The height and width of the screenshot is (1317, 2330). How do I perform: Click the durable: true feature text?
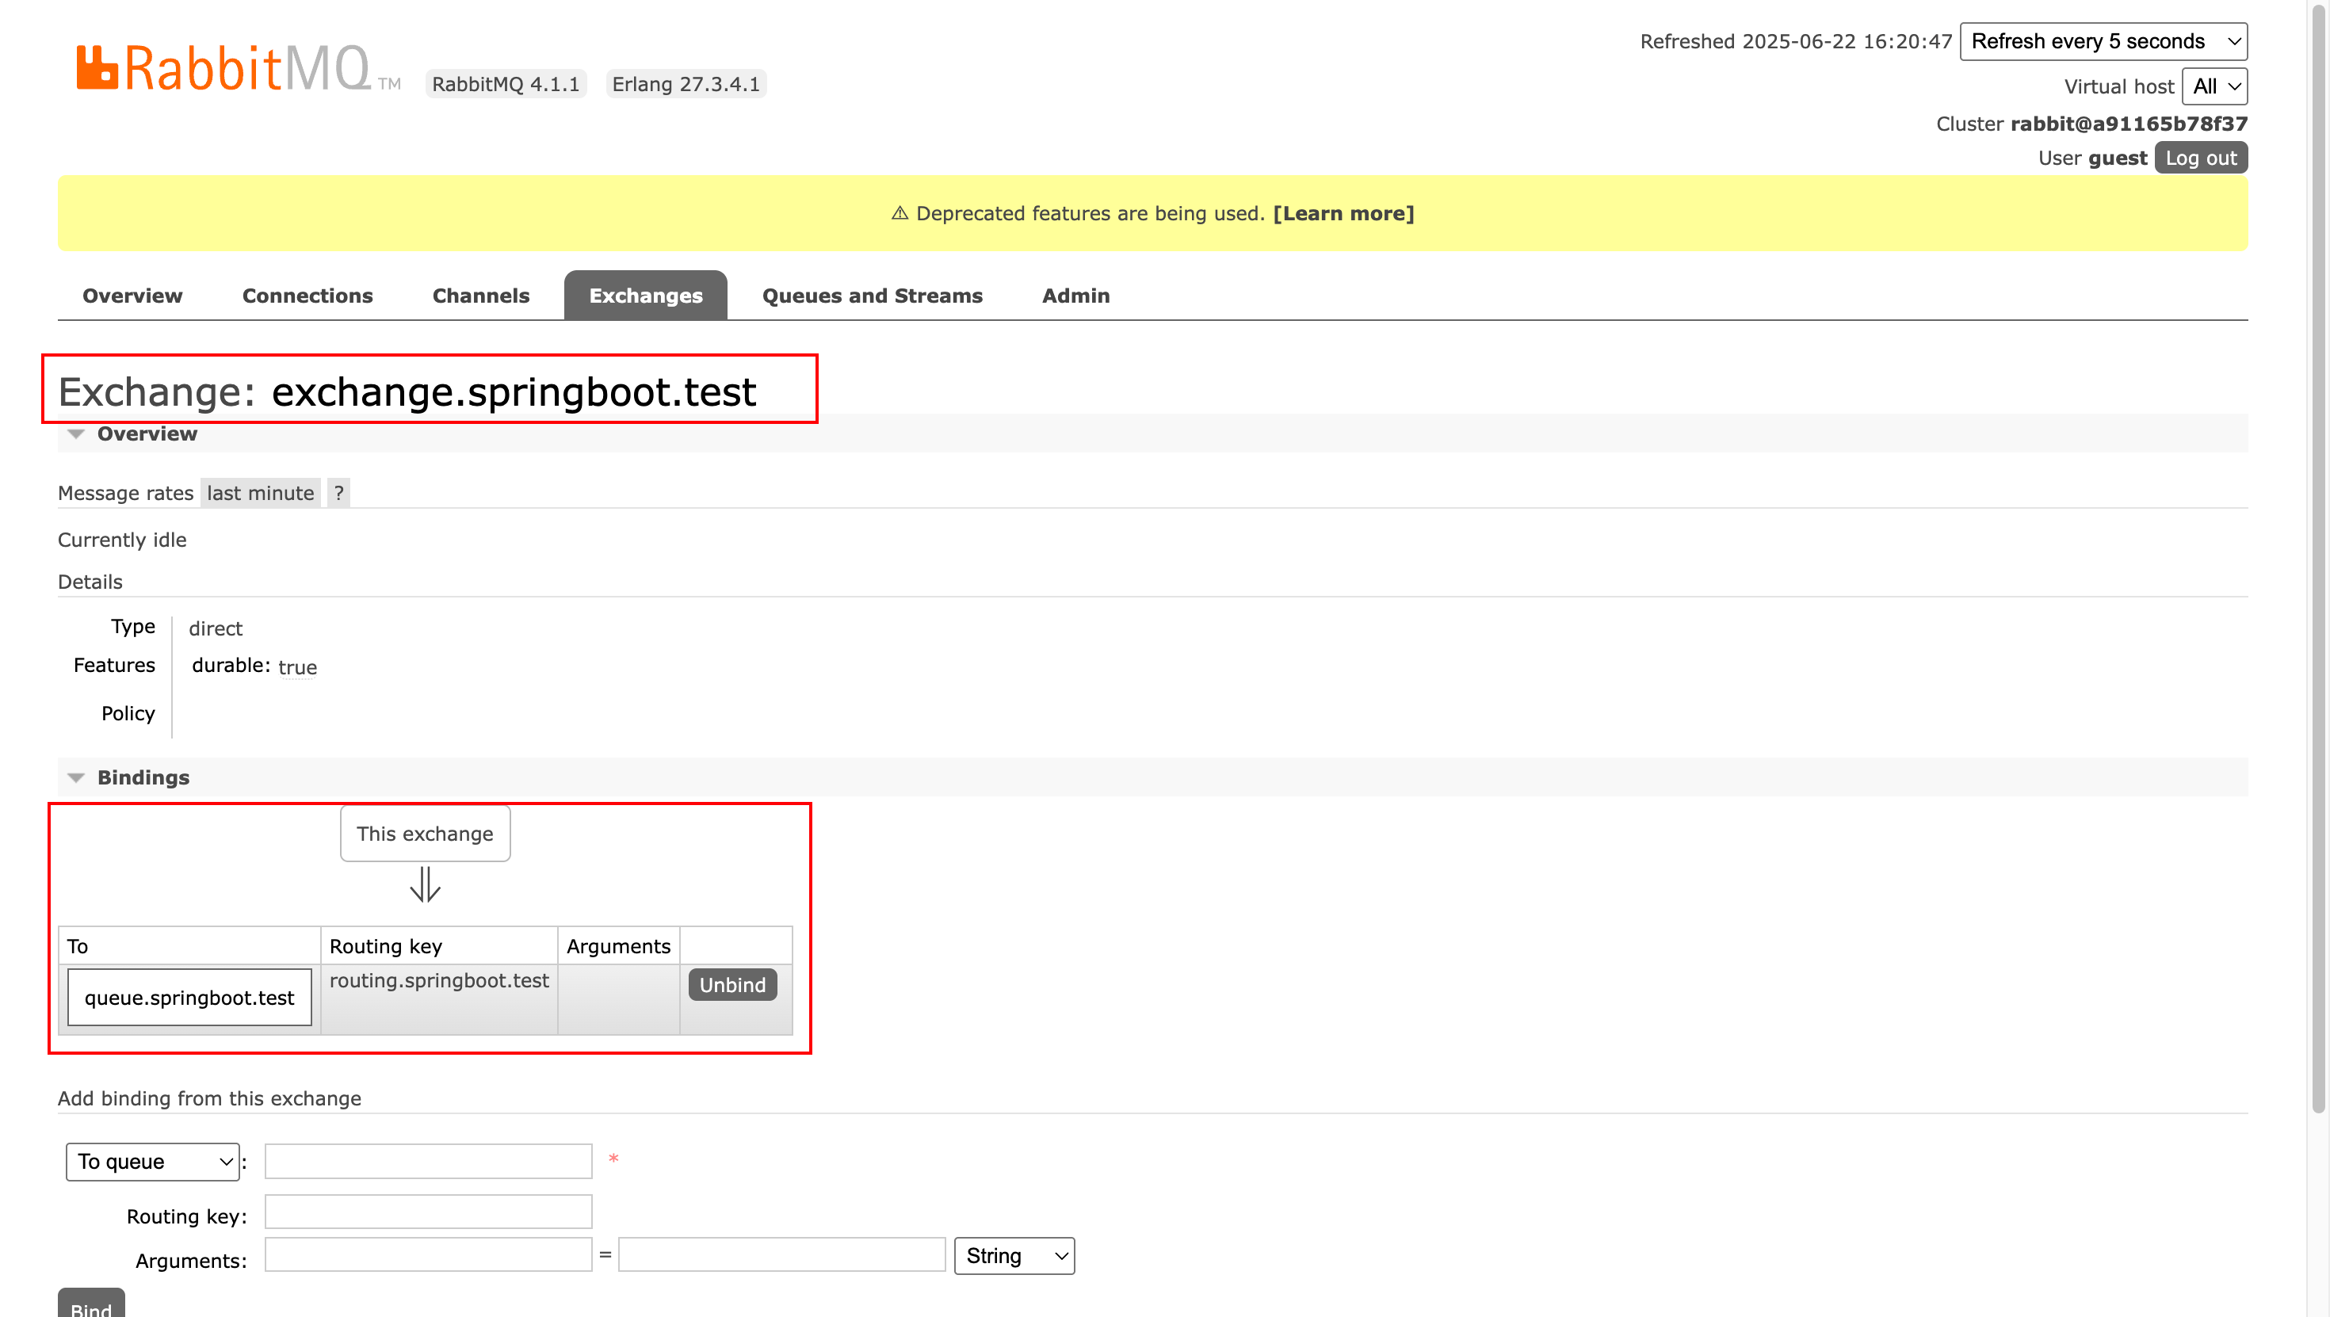(x=254, y=666)
